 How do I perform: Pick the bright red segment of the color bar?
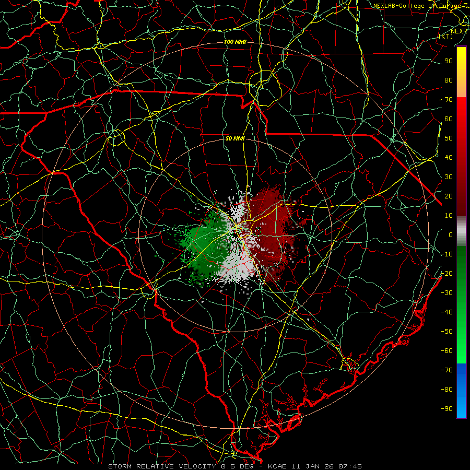point(461,108)
